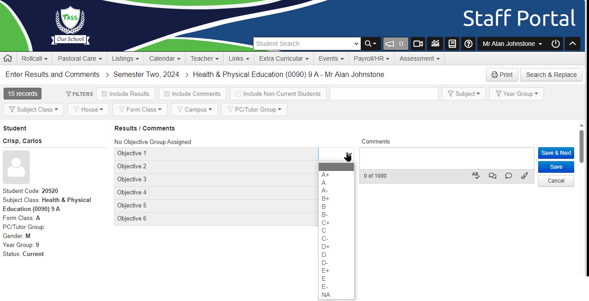This screenshot has height=301, width=589.
Task: Open the video camera icon in header
Action: pos(418,44)
